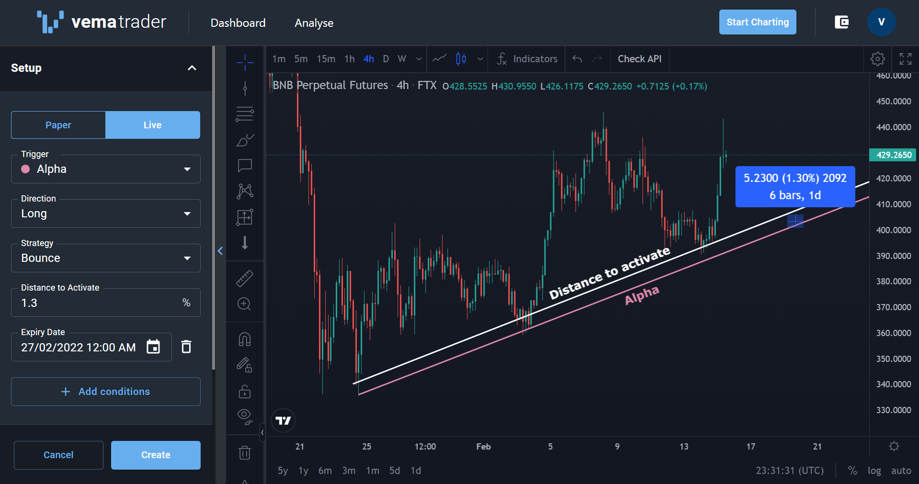
Task: Click the vematrader logo
Action: (102, 22)
